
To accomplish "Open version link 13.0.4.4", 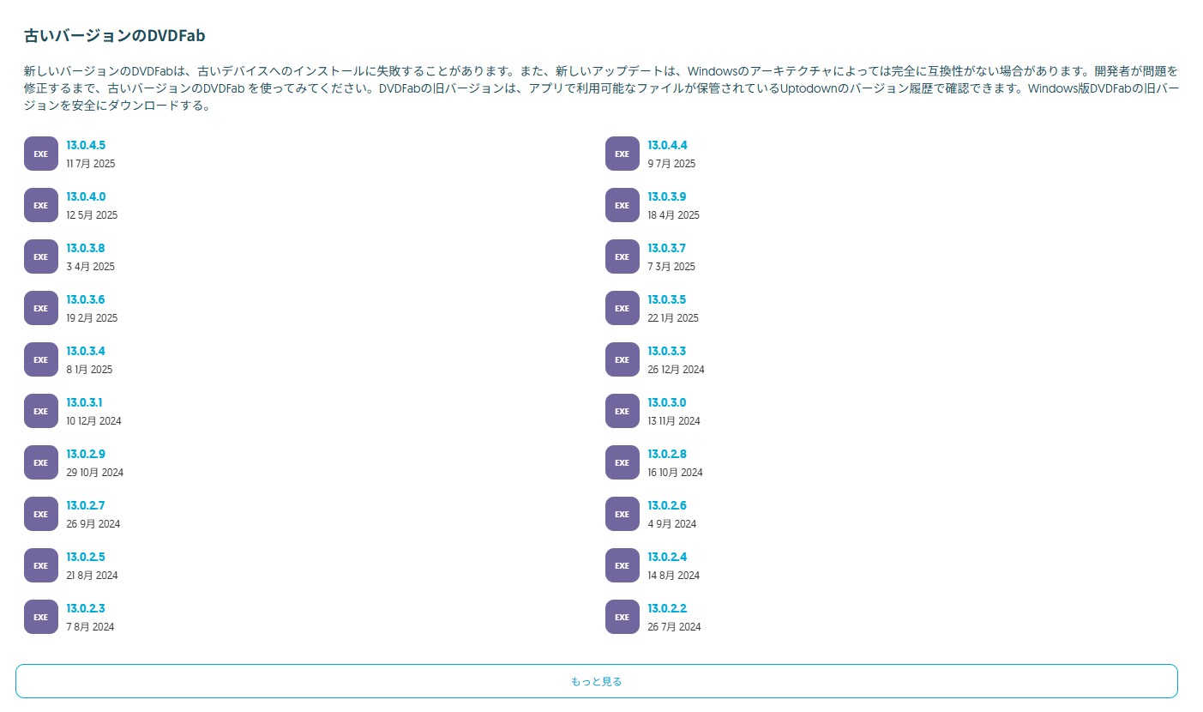I will pos(667,146).
